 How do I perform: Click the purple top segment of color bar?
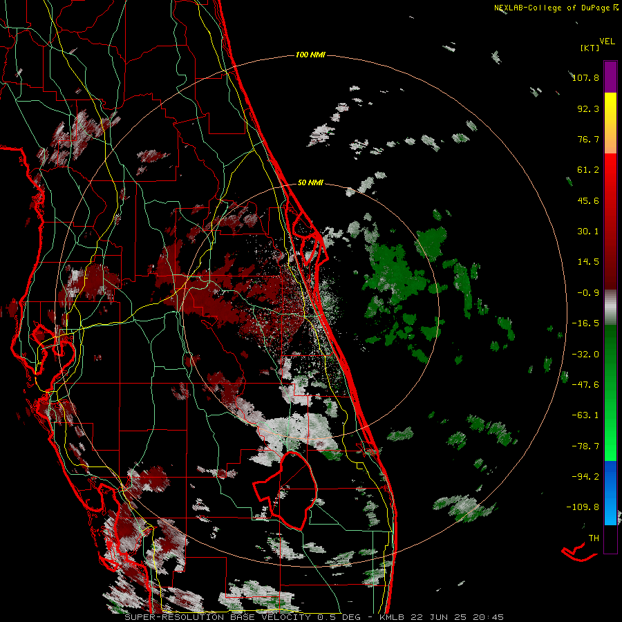tap(610, 77)
